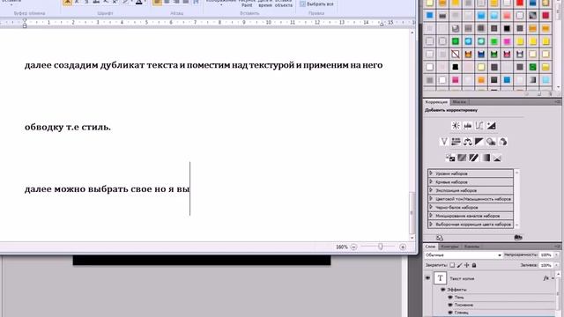Viewport: 564px width, 317px height.
Task: Click the zoom slider handle in WordPad
Action: tap(380, 247)
